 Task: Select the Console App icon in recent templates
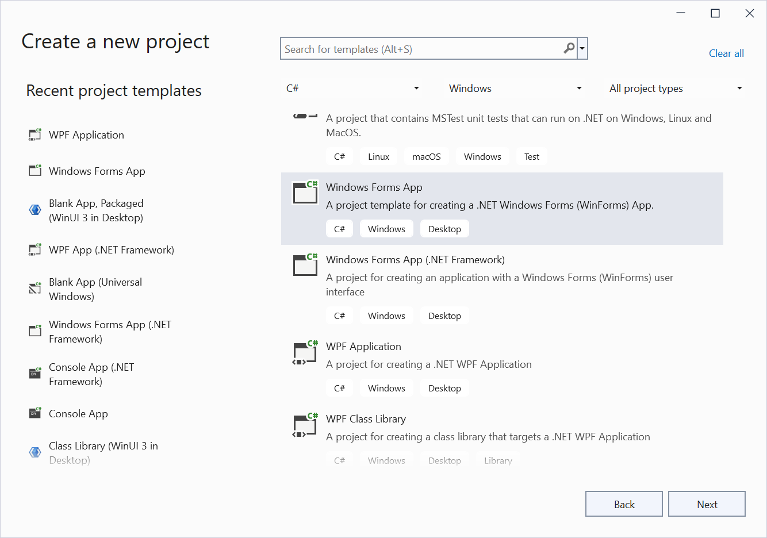34,413
